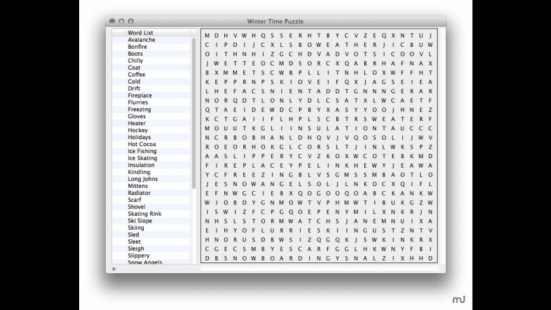551x310 pixels.
Task: Select Kindling in the word list
Action: (x=151, y=172)
